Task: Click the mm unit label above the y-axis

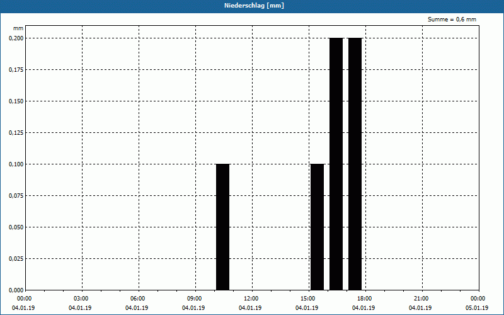Action: tap(18, 28)
